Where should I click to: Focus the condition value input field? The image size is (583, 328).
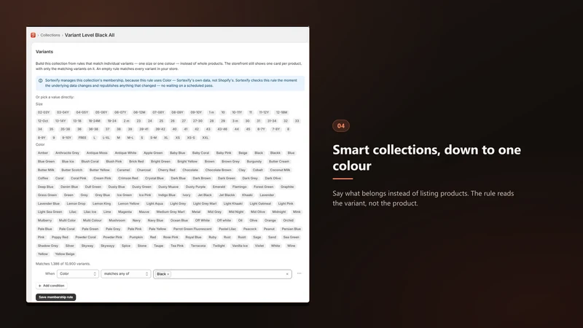pyautogui.click(x=222, y=274)
